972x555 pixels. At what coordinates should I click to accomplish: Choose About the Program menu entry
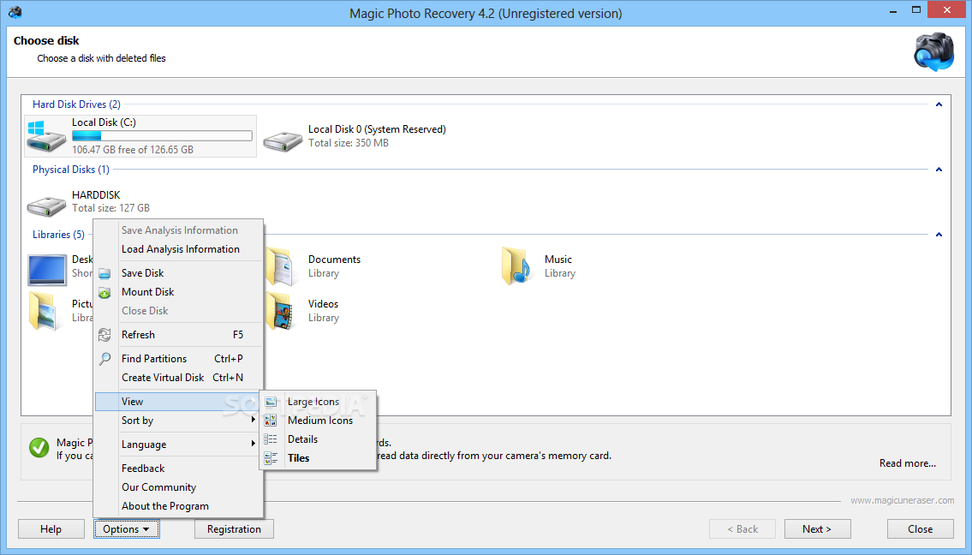pos(178,506)
